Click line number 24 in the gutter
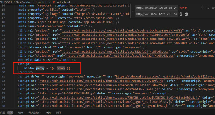Screen dimensions: 215x115 pos(3,47)
